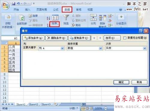
Task: Toggle 筛选 filter funnel
Action: [66, 19]
